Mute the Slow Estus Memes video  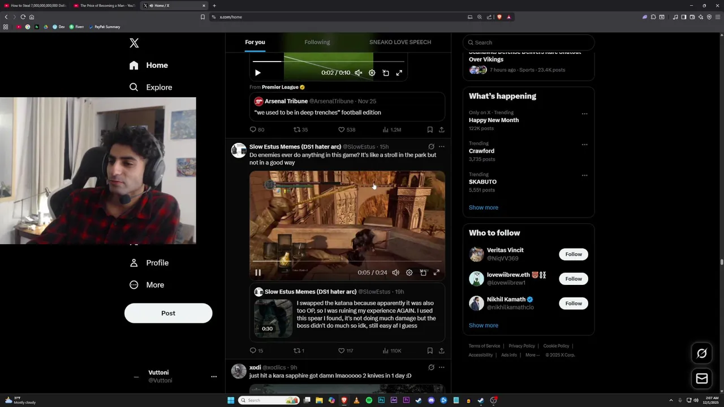coord(396,272)
